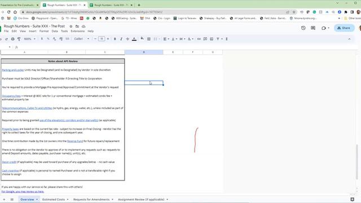Insert a link via the toolbar icon
361x203 pixels.
pos(199,39)
